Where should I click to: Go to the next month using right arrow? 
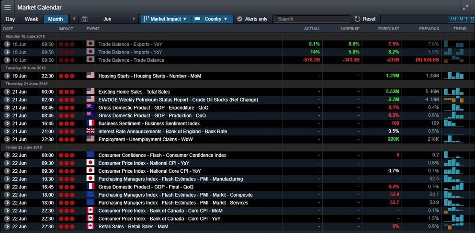pos(134,19)
